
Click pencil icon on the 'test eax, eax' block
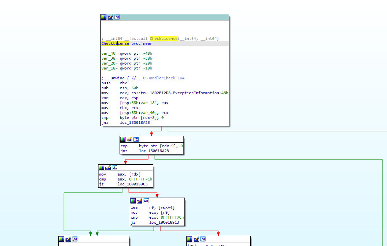196,239
